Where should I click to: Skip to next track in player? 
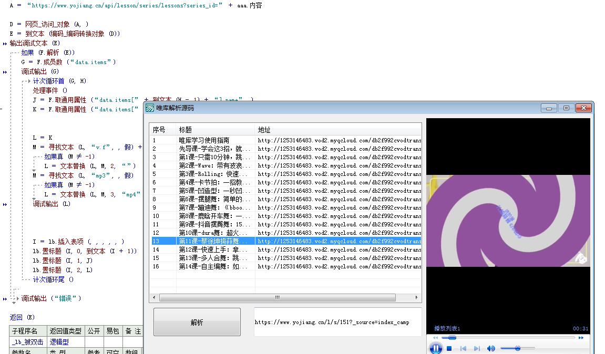point(477,349)
